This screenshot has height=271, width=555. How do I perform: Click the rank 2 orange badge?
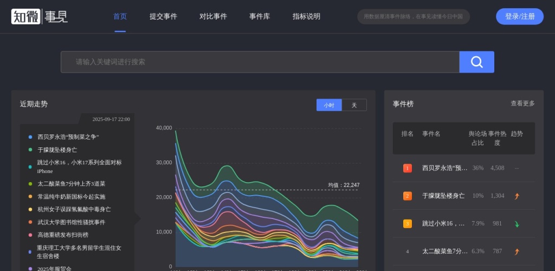(408, 196)
